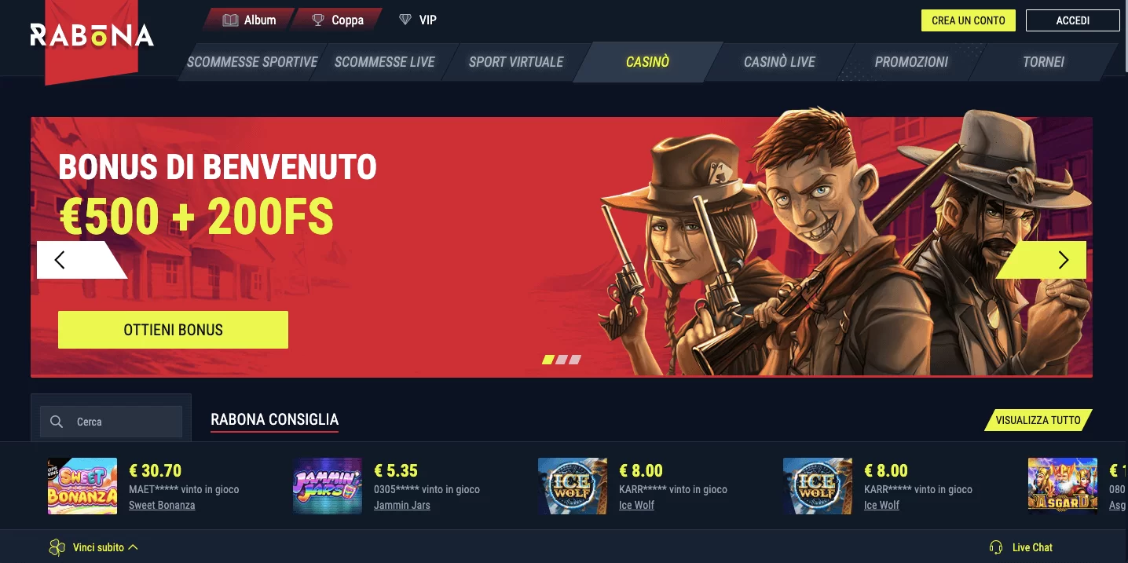Viewport: 1128px width, 563px height.
Task: Expand the Vinci subito chevron
Action: [133, 547]
